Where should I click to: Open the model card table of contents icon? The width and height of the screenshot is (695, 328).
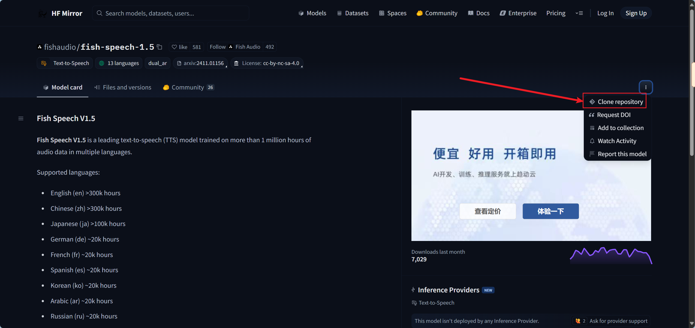click(x=21, y=118)
